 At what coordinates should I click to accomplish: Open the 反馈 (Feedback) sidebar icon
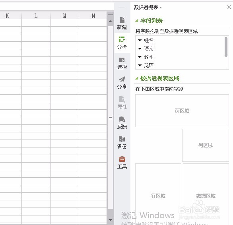click(x=122, y=122)
